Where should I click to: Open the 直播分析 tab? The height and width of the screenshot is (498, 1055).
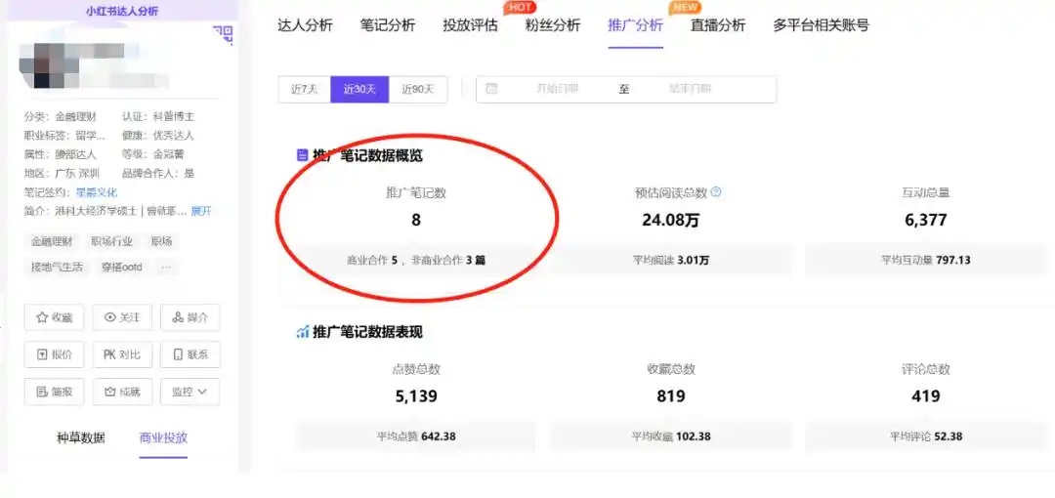pos(718,25)
